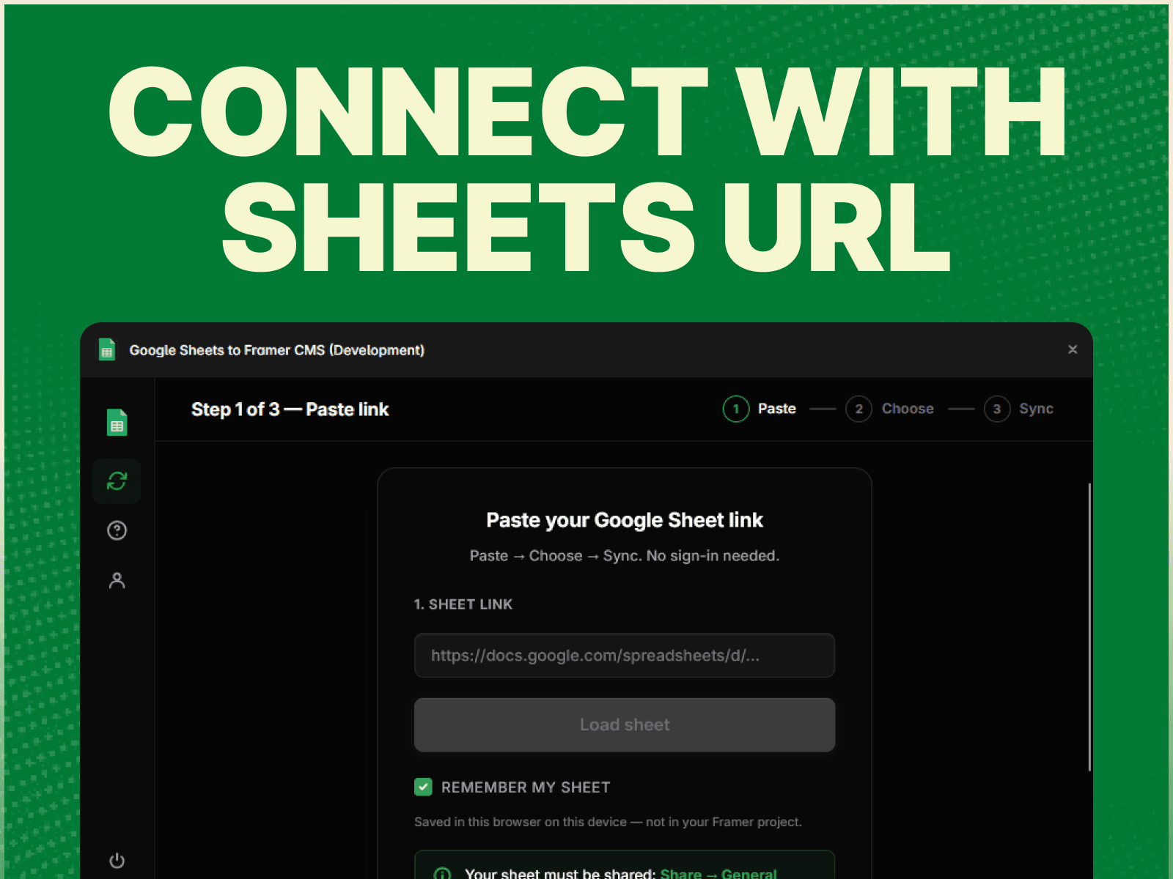The height and width of the screenshot is (879, 1173).
Task: Click the power icon at sidebar bottom
Action: click(117, 861)
